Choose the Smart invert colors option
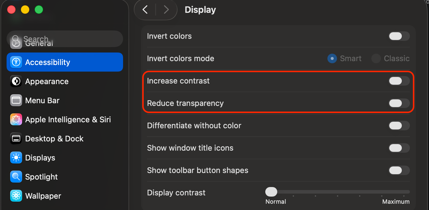The height and width of the screenshot is (210, 429). click(332, 58)
